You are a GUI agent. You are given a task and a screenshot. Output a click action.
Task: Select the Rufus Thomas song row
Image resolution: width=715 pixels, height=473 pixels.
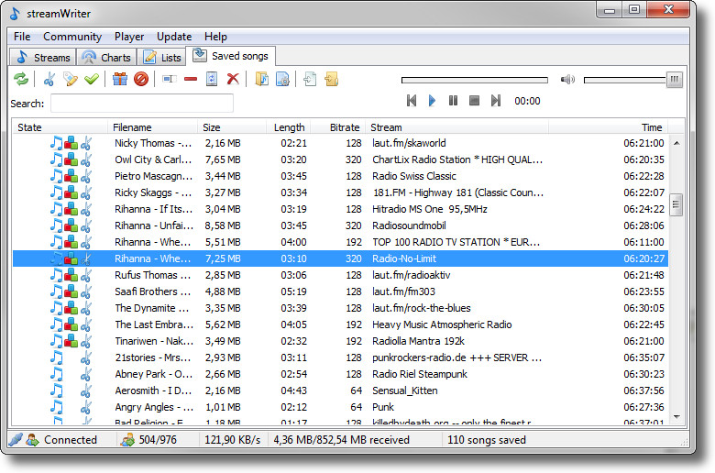click(340, 275)
